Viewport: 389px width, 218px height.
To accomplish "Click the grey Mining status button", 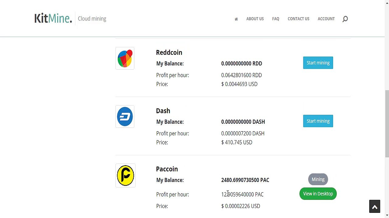I will point(318,179).
